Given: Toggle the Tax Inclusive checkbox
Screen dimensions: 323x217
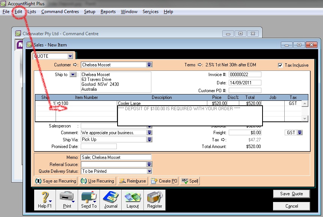Looking at the screenshot, I should tap(280, 65).
